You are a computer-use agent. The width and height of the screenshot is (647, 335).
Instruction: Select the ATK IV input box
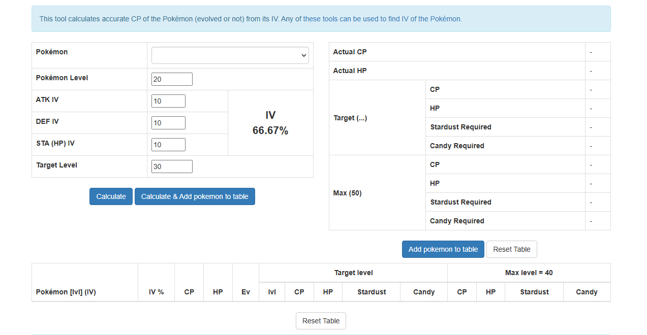tap(168, 100)
